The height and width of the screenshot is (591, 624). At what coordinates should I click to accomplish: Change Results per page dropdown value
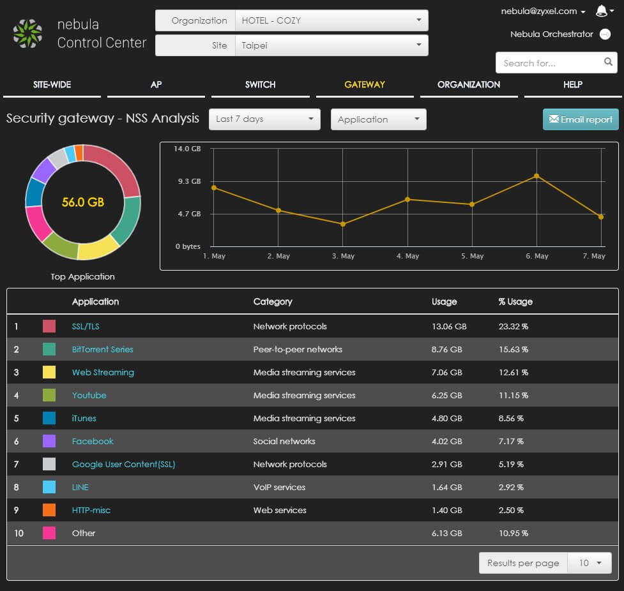pyautogui.click(x=590, y=563)
